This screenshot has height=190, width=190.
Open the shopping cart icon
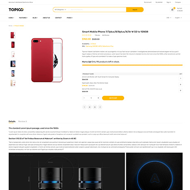click(172, 10)
